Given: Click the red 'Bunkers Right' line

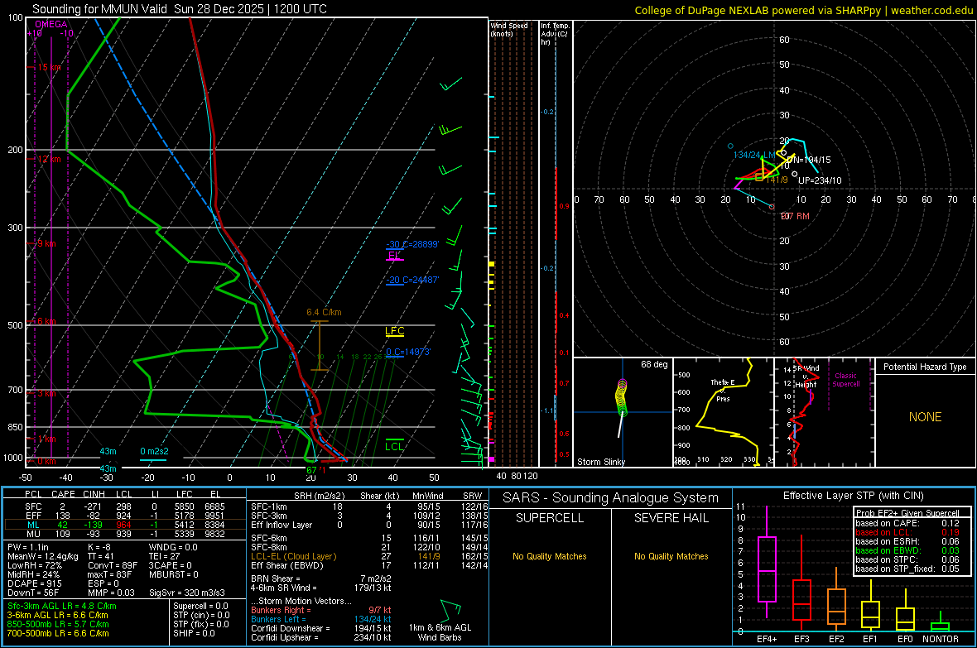Looking at the screenshot, I should click(321, 611).
